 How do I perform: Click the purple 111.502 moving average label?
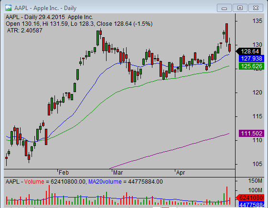coord(251,133)
